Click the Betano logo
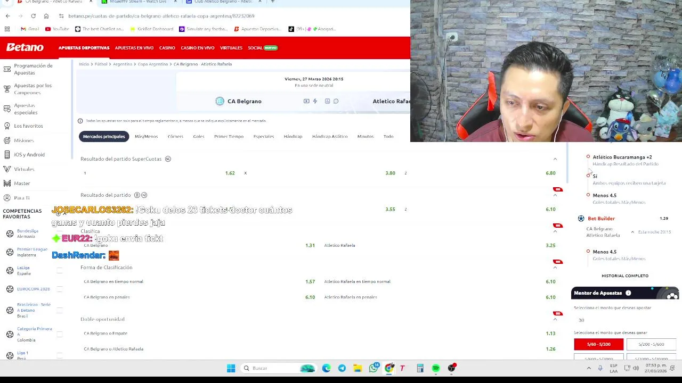The height and width of the screenshot is (383, 682). (25, 47)
